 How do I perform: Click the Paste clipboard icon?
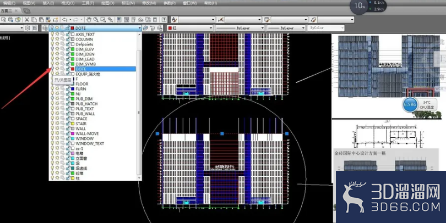pos(41,20)
